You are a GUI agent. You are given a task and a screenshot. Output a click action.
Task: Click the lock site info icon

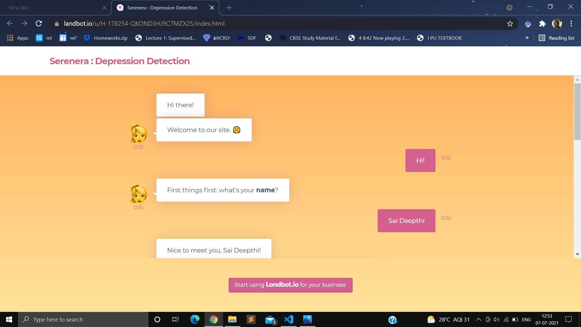[57, 24]
